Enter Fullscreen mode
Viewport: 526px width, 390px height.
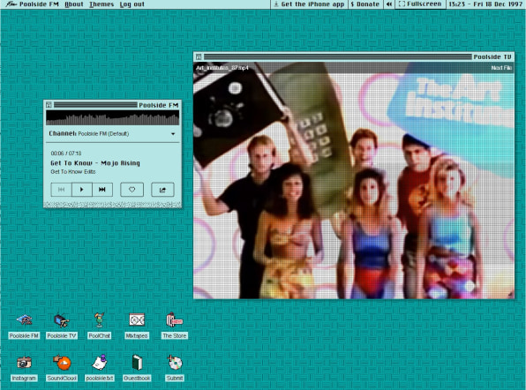420,4
